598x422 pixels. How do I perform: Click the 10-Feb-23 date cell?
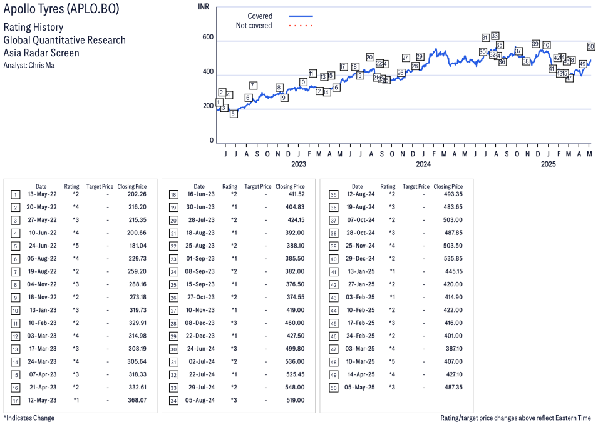(43, 323)
